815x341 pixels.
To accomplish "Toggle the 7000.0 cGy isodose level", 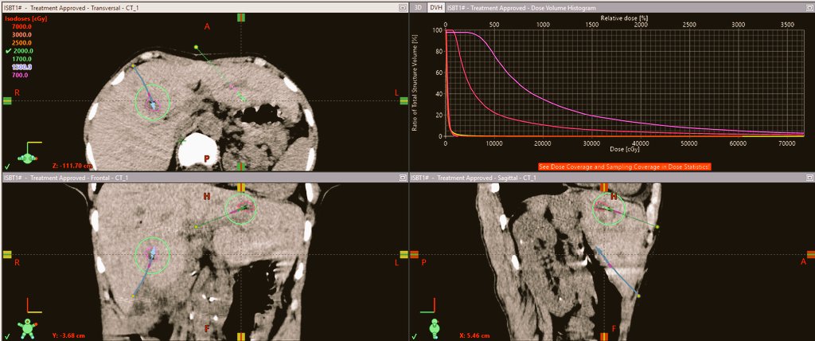I will [20, 26].
